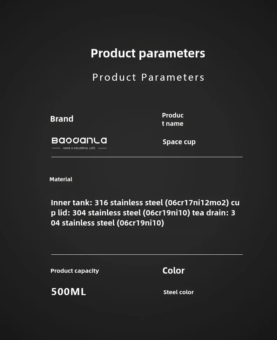Image resolution: width=277 pixels, height=340 pixels.
Task: Click the word 'parameters' in the bold title
Action: click(x=172, y=53)
